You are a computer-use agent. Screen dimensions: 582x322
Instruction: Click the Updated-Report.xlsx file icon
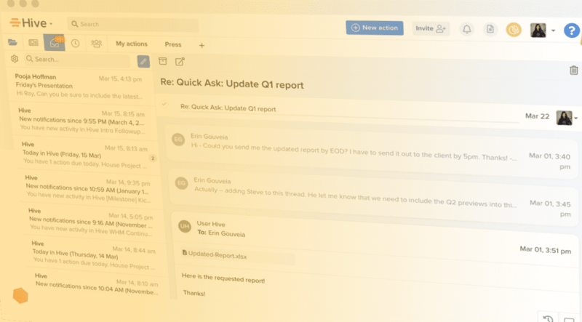[x=185, y=253]
